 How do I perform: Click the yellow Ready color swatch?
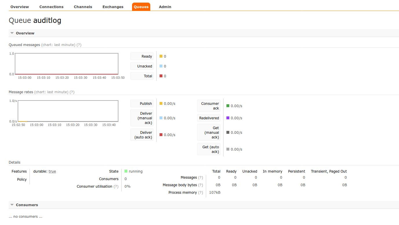[x=161, y=56]
